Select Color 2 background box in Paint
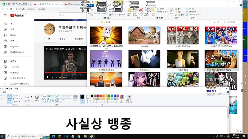 pos(88,98)
